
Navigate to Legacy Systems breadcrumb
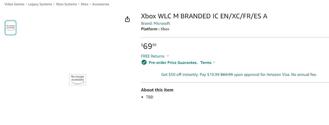[x=40, y=4]
